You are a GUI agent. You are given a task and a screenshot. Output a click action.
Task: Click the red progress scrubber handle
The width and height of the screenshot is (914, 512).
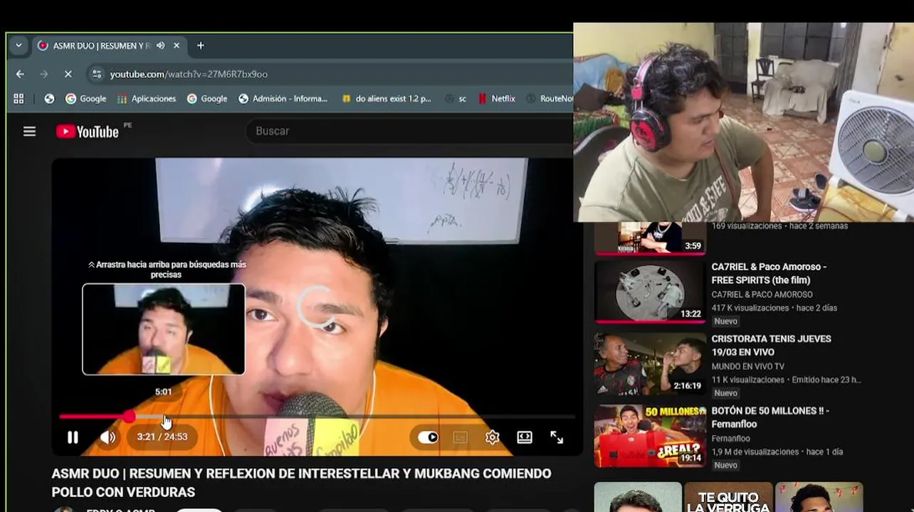coord(129,417)
